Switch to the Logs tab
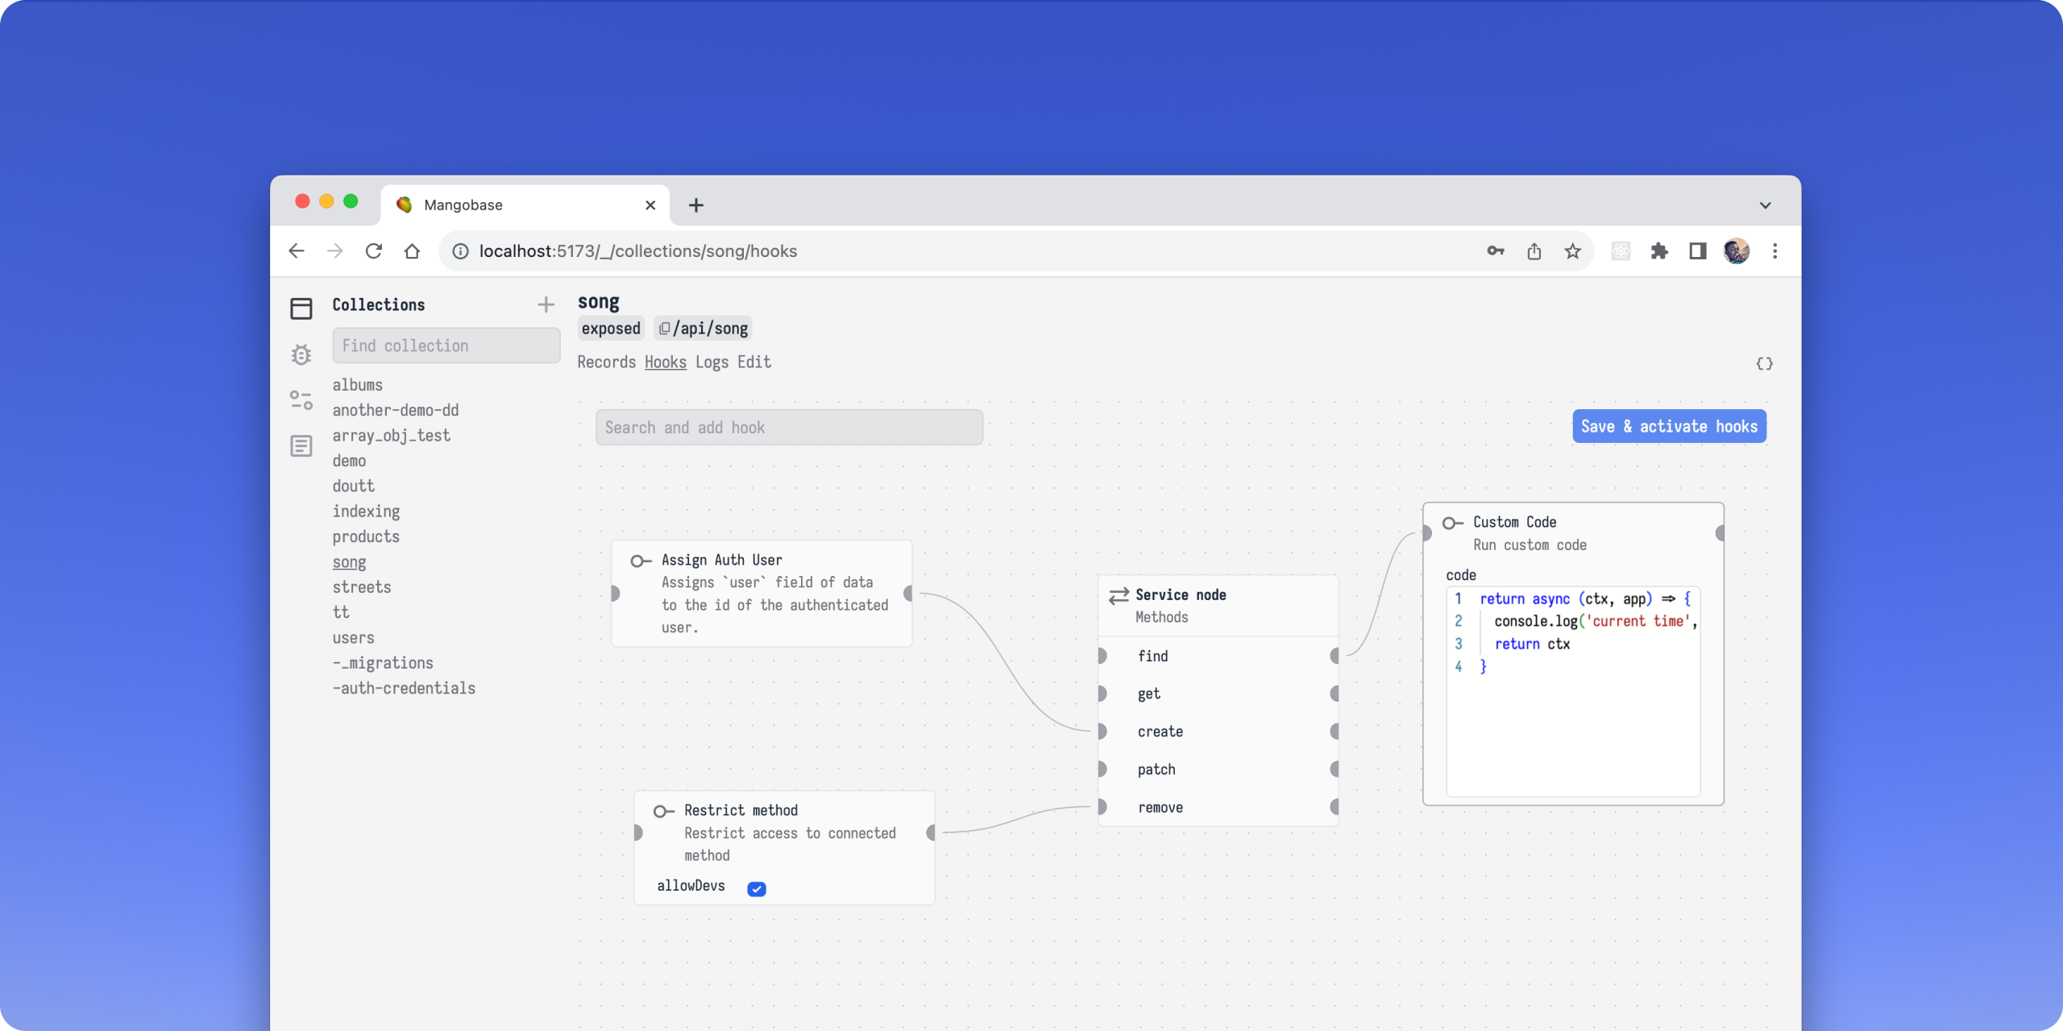The width and height of the screenshot is (2063, 1031). pyautogui.click(x=712, y=362)
